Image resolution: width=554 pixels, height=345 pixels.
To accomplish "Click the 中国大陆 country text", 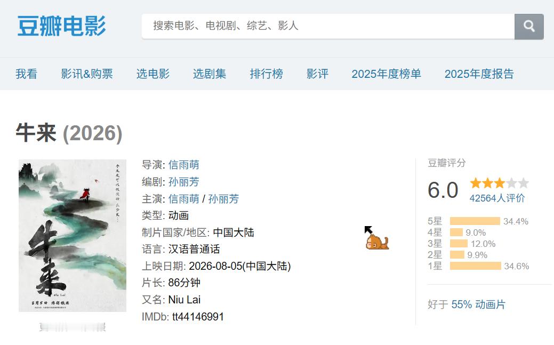I will (234, 232).
